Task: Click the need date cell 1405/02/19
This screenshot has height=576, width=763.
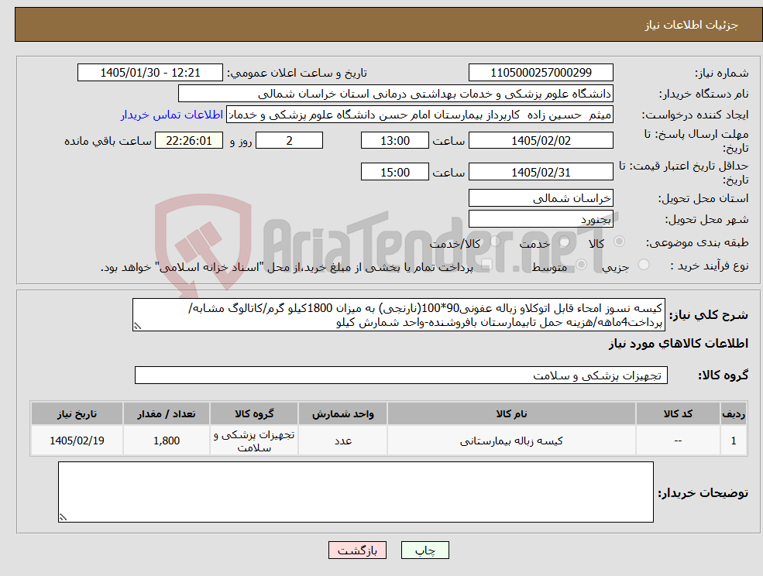Action: click(77, 441)
